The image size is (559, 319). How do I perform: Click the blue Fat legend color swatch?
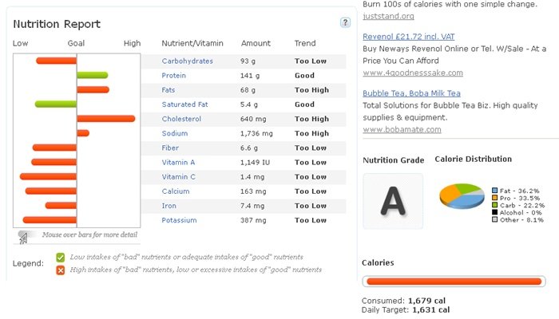pyautogui.click(x=495, y=191)
